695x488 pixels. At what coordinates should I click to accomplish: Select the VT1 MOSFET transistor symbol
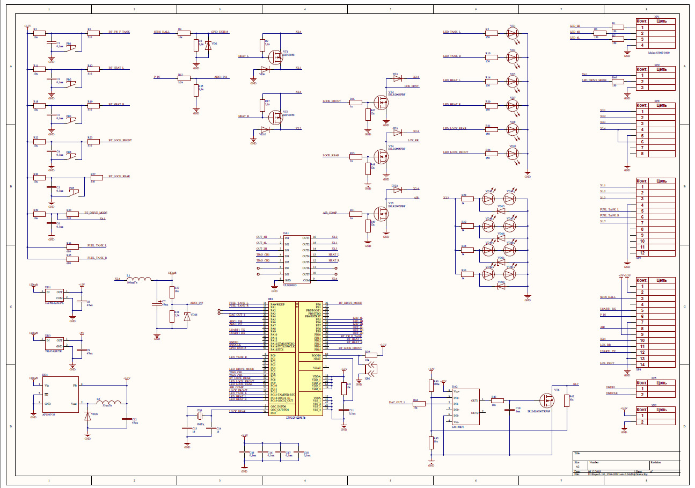pos(276,56)
